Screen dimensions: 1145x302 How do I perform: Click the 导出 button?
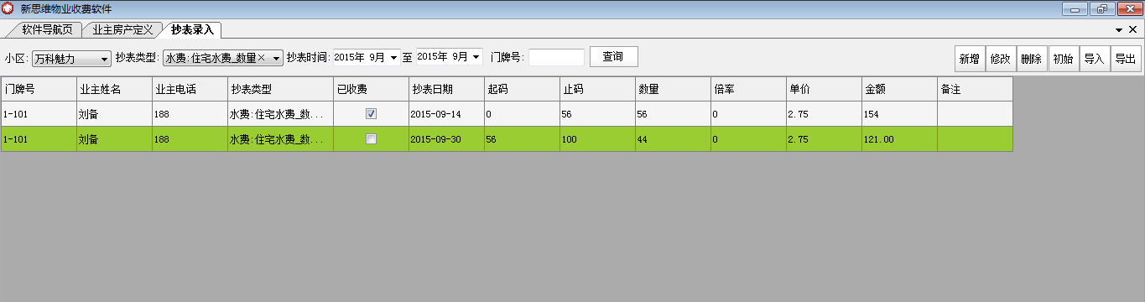1125,59
